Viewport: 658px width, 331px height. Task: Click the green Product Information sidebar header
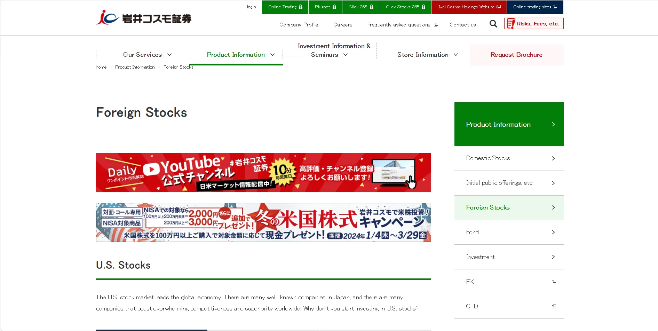point(509,124)
